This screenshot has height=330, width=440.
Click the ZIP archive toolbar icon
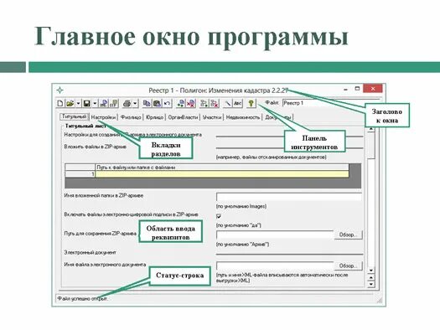tap(114, 104)
